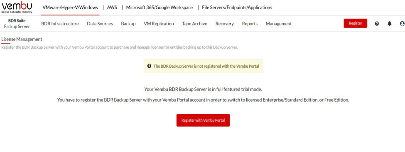Screen dimensions: 405x152
Task: Switch to Microsoft 365/Google Workspace tab
Action: pos(160,7)
